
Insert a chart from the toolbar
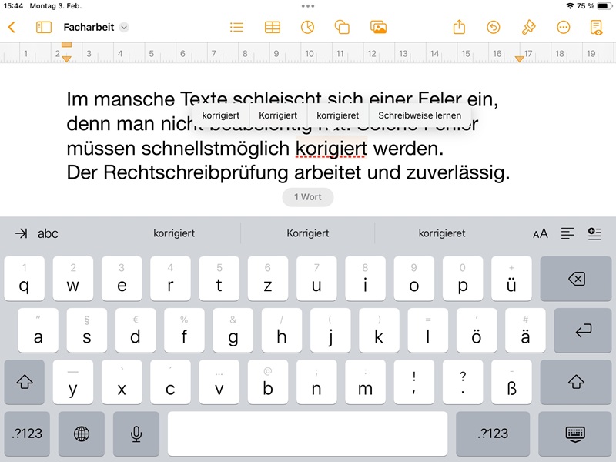click(x=307, y=27)
